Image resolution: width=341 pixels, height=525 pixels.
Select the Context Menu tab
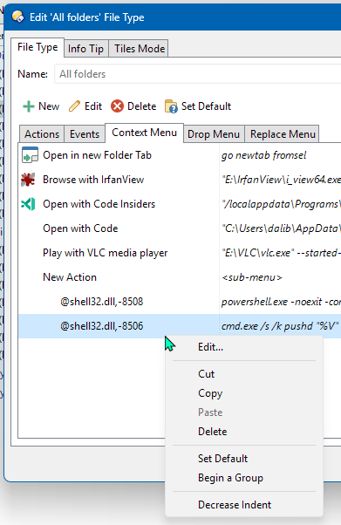click(145, 133)
